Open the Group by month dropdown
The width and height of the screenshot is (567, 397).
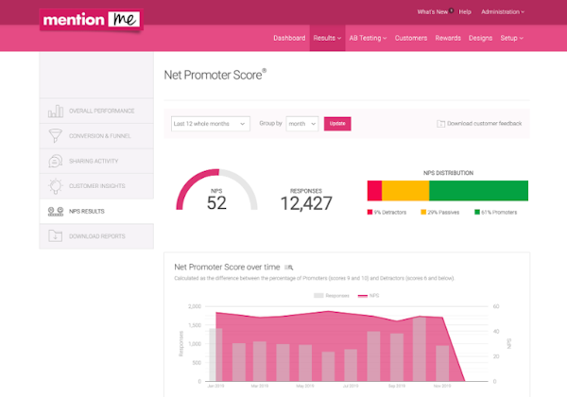point(302,124)
